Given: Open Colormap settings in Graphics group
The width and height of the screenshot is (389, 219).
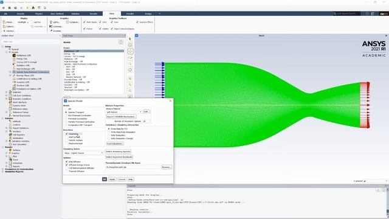Looking at the screenshot, I should click(x=56, y=27).
